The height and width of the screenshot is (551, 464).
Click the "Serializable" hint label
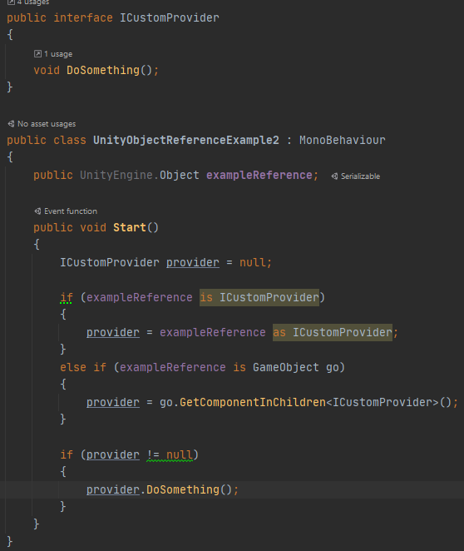pyautogui.click(x=360, y=176)
